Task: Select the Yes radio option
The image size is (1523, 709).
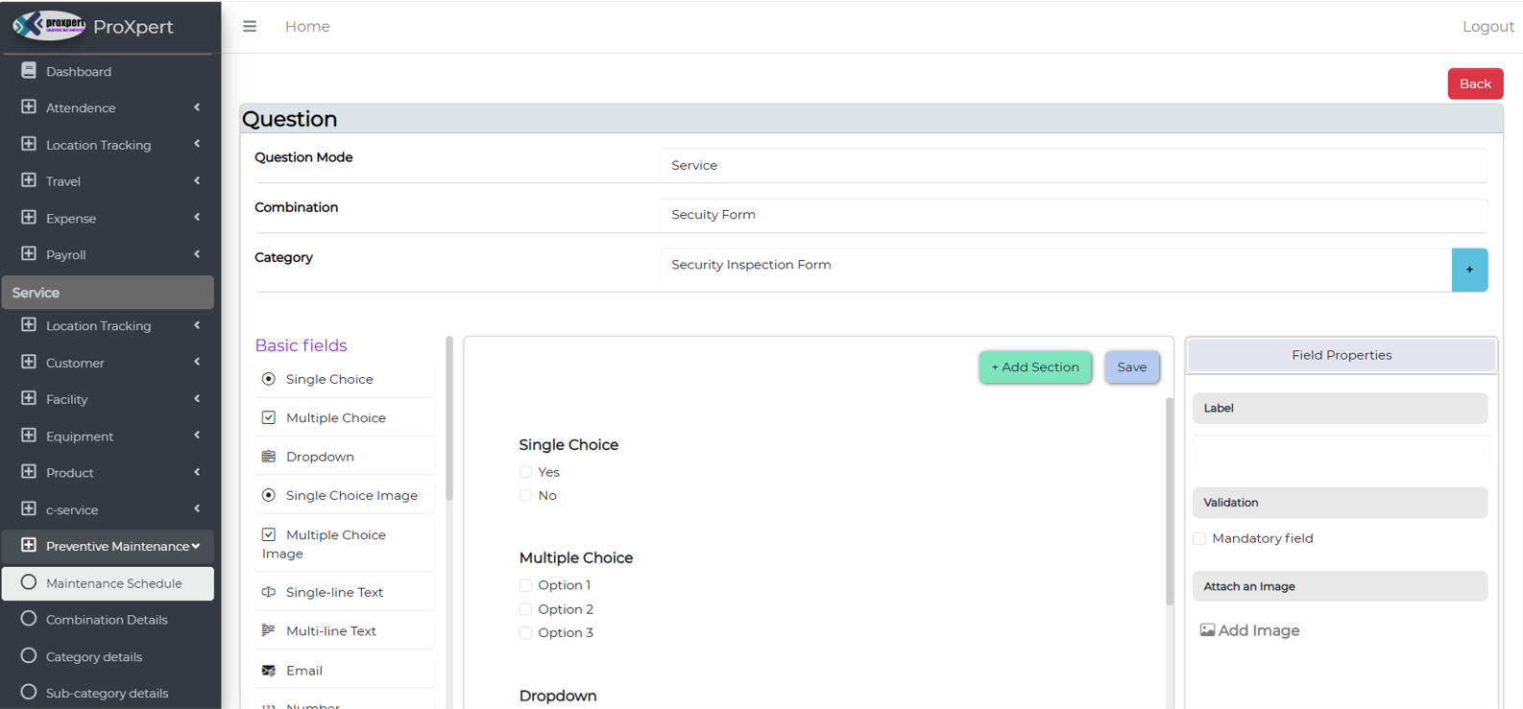Action: (x=525, y=472)
